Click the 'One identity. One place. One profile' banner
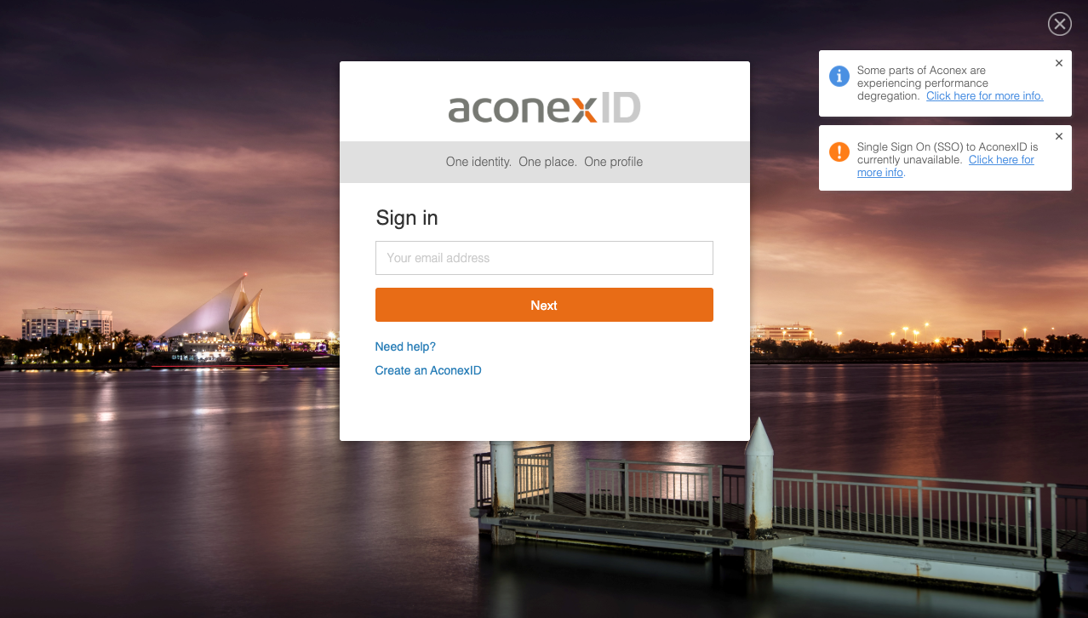 coord(545,162)
